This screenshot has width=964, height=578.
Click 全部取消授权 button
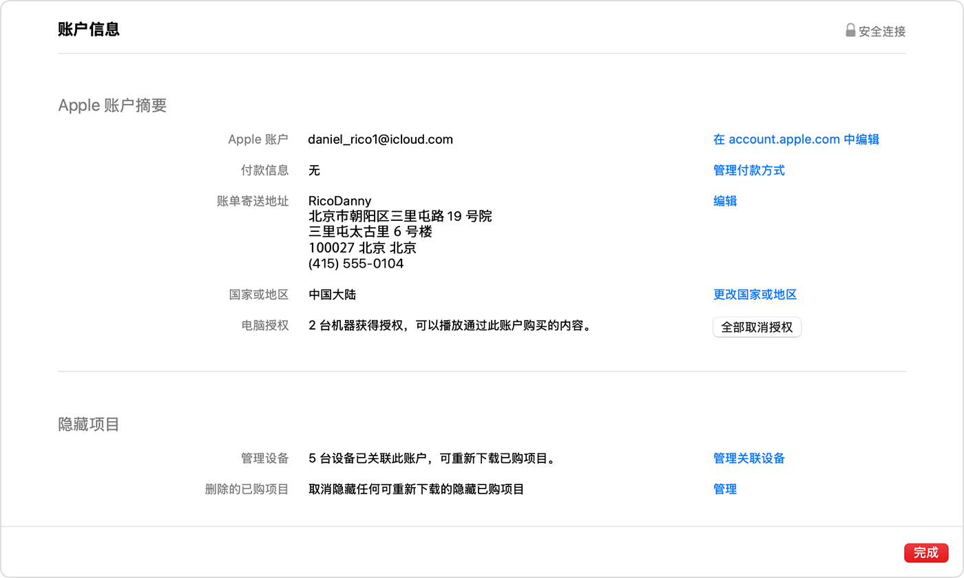pyautogui.click(x=757, y=328)
